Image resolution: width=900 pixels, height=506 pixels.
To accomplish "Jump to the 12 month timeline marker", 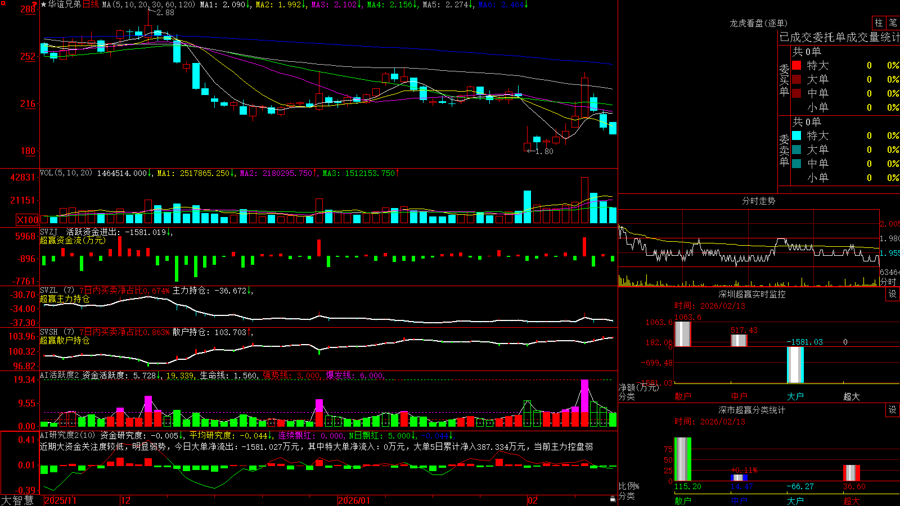I will coord(126,500).
